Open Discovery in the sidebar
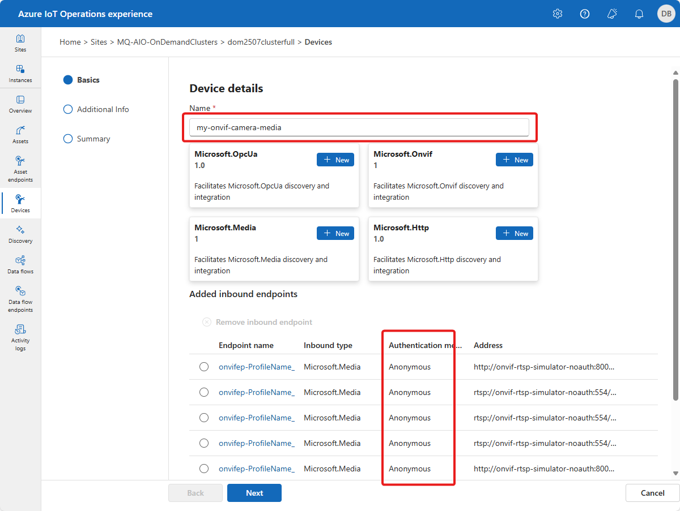Viewport: 680px width, 511px height. 20,234
